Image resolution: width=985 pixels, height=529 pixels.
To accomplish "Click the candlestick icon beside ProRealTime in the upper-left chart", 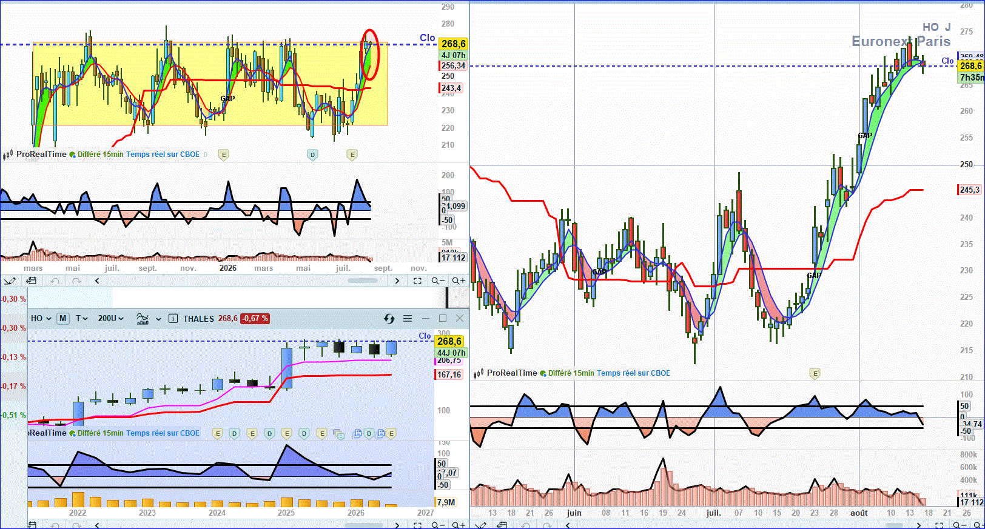I will point(8,155).
